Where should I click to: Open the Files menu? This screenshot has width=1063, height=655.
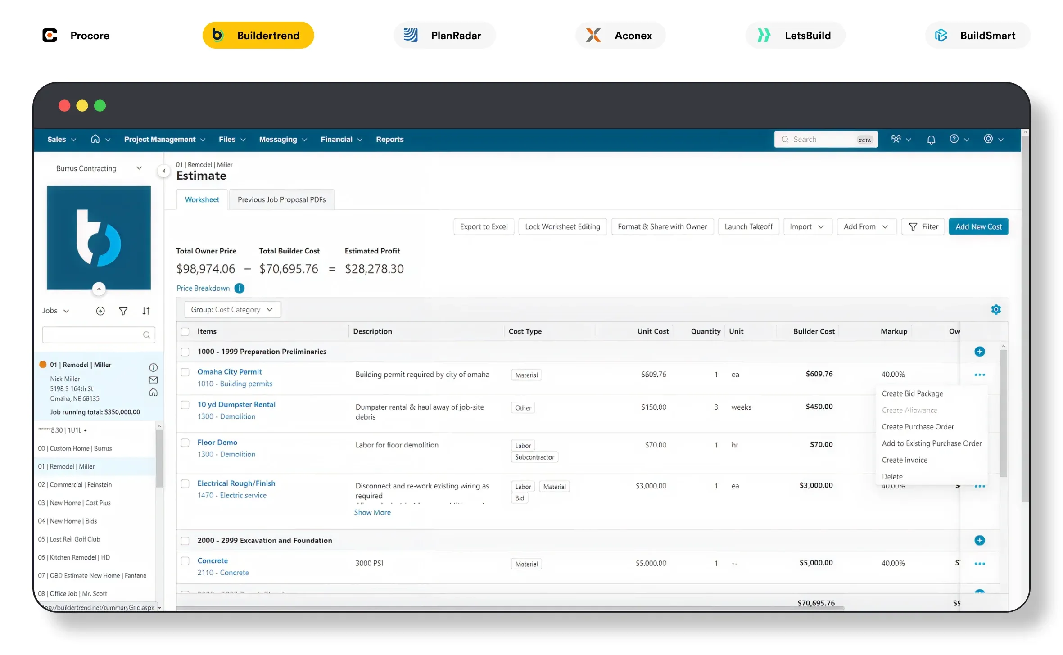point(232,140)
